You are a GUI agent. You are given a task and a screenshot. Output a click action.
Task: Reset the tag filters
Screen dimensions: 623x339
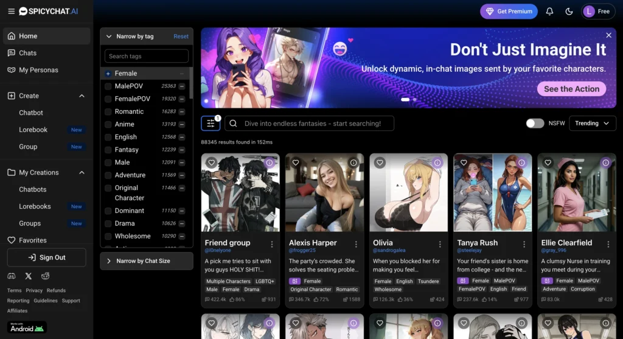181,36
